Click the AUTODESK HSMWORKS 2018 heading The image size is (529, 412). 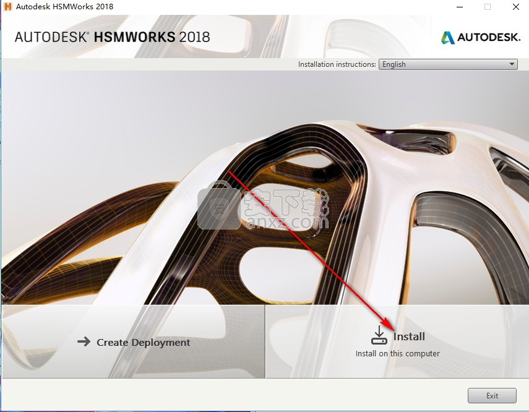pos(113,37)
